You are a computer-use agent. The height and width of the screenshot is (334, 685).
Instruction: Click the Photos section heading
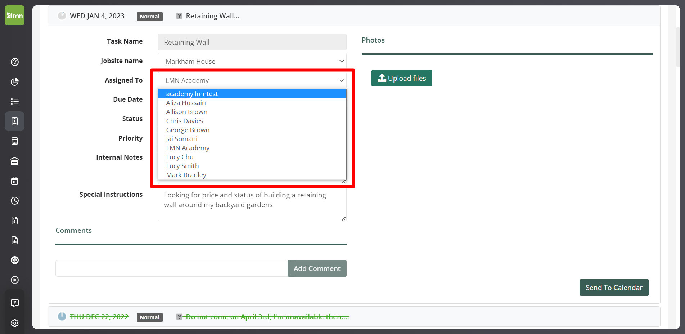pyautogui.click(x=373, y=40)
